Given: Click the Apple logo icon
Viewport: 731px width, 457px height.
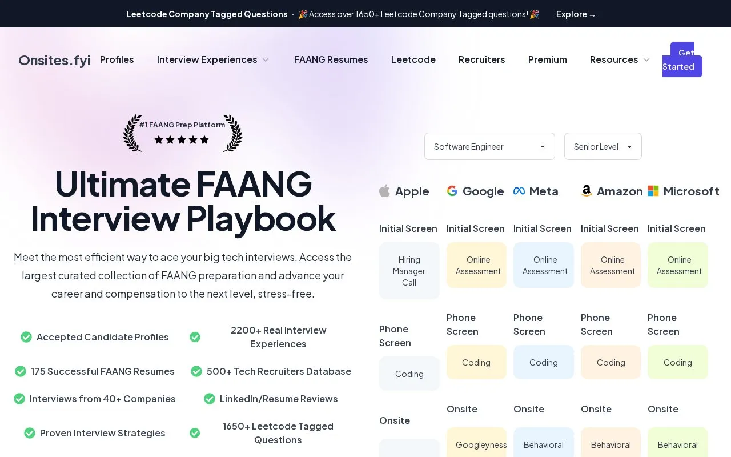Looking at the screenshot, I should pyautogui.click(x=384, y=191).
